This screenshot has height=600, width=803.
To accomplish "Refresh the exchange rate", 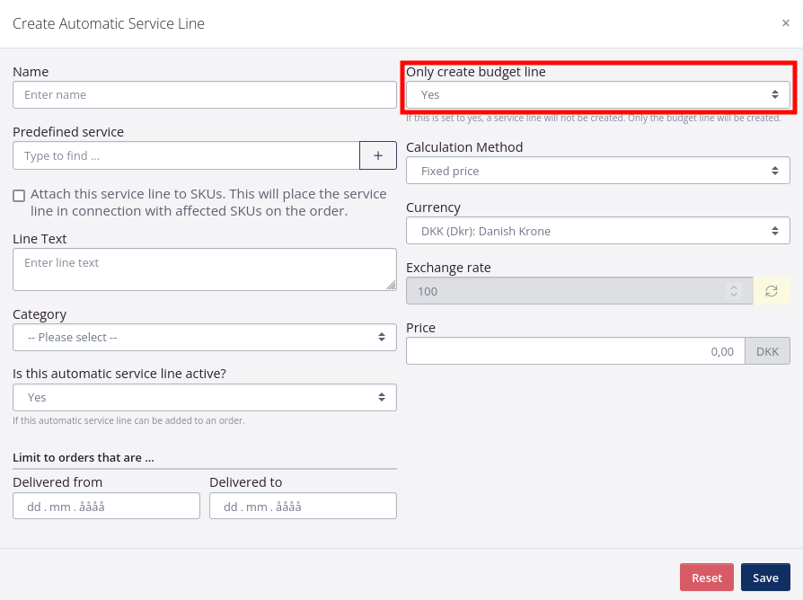I will (772, 291).
